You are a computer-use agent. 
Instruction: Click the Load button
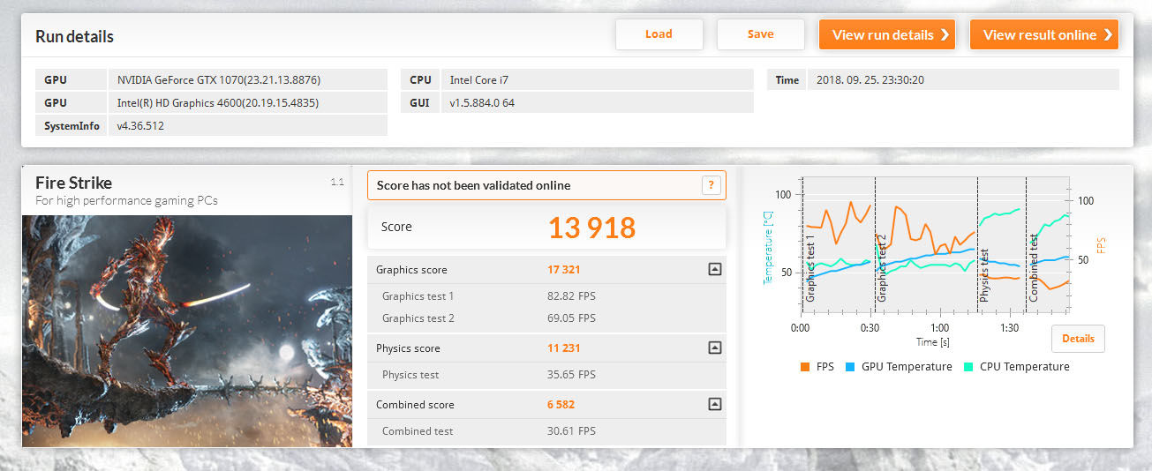pyautogui.click(x=659, y=34)
